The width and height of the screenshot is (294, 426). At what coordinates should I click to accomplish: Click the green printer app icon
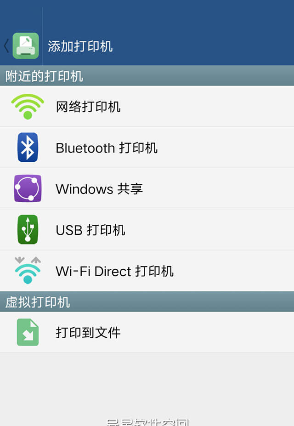[x=26, y=46]
